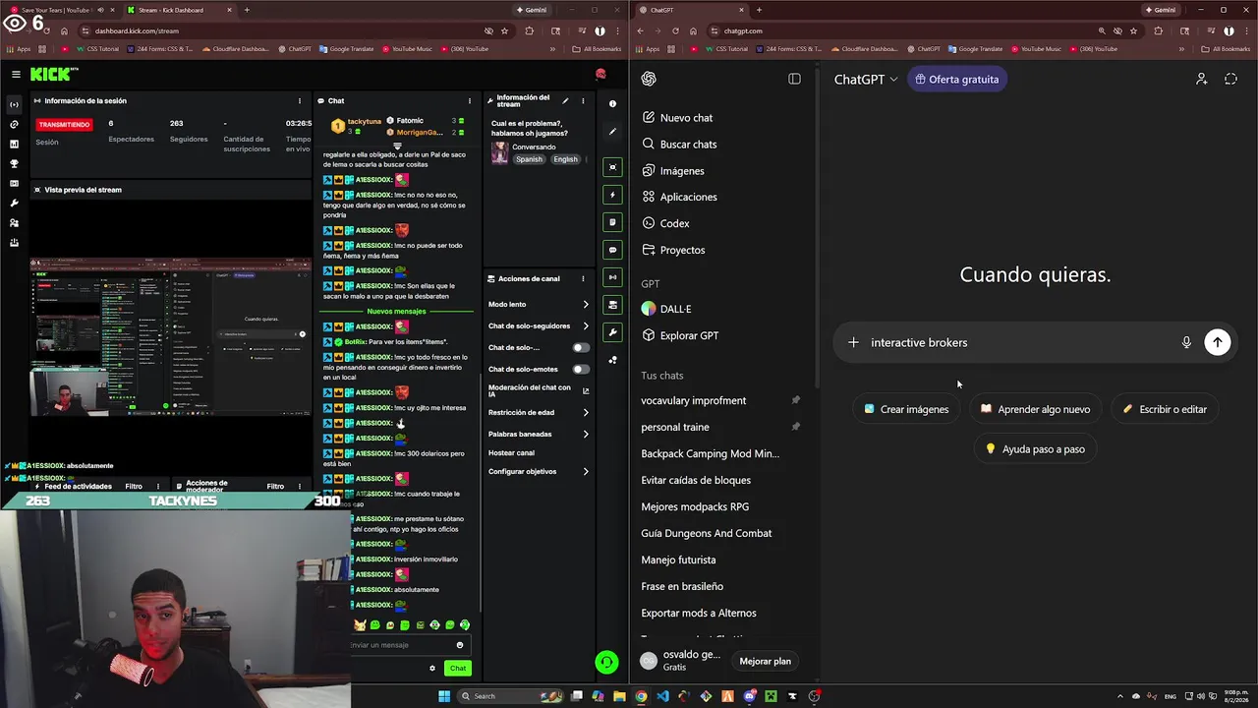Click the focus preview icon in right rail
This screenshot has height=708, width=1258.
pyautogui.click(x=612, y=167)
